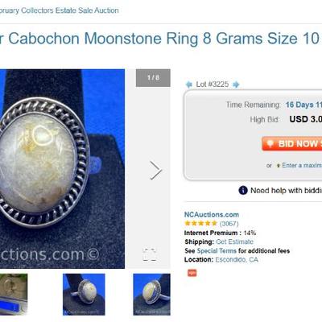The width and height of the screenshot is (322, 322).
Task: Go to the previous lot arrow
Action: [189, 85]
